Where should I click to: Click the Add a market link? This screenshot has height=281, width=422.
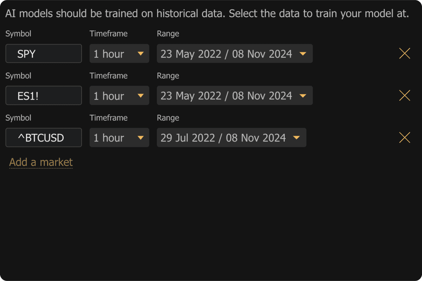pyautogui.click(x=41, y=162)
